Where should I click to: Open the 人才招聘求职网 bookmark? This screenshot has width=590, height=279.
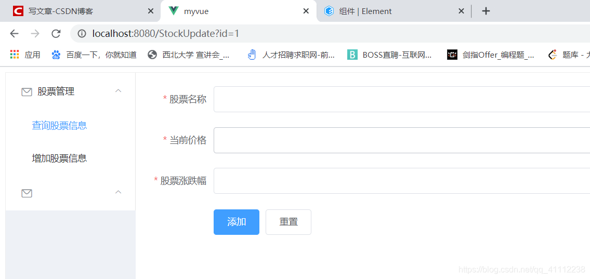point(291,55)
